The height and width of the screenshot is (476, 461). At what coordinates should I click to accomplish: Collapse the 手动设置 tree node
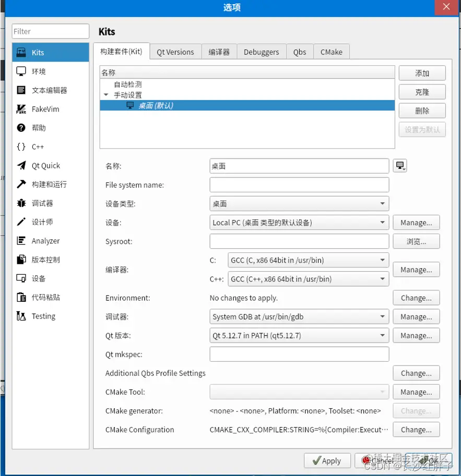(x=106, y=95)
